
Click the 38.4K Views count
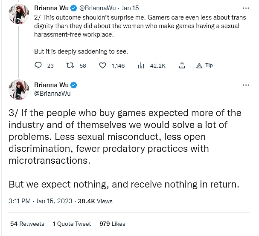coord(95,201)
